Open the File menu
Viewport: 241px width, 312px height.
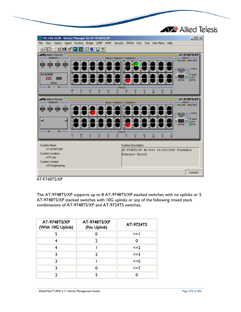[41, 43]
